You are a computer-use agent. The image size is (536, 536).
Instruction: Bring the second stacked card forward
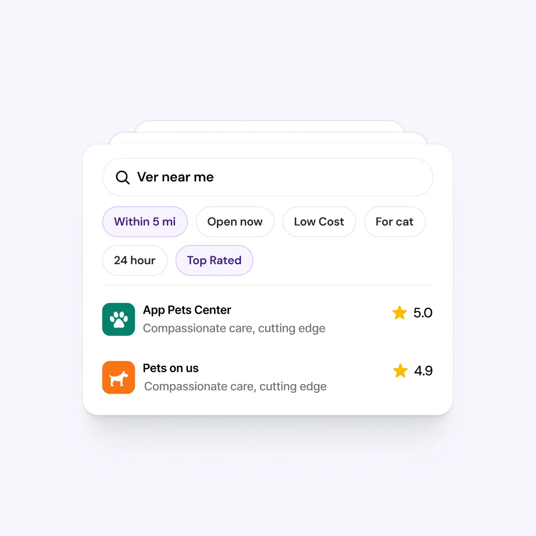[268, 138]
